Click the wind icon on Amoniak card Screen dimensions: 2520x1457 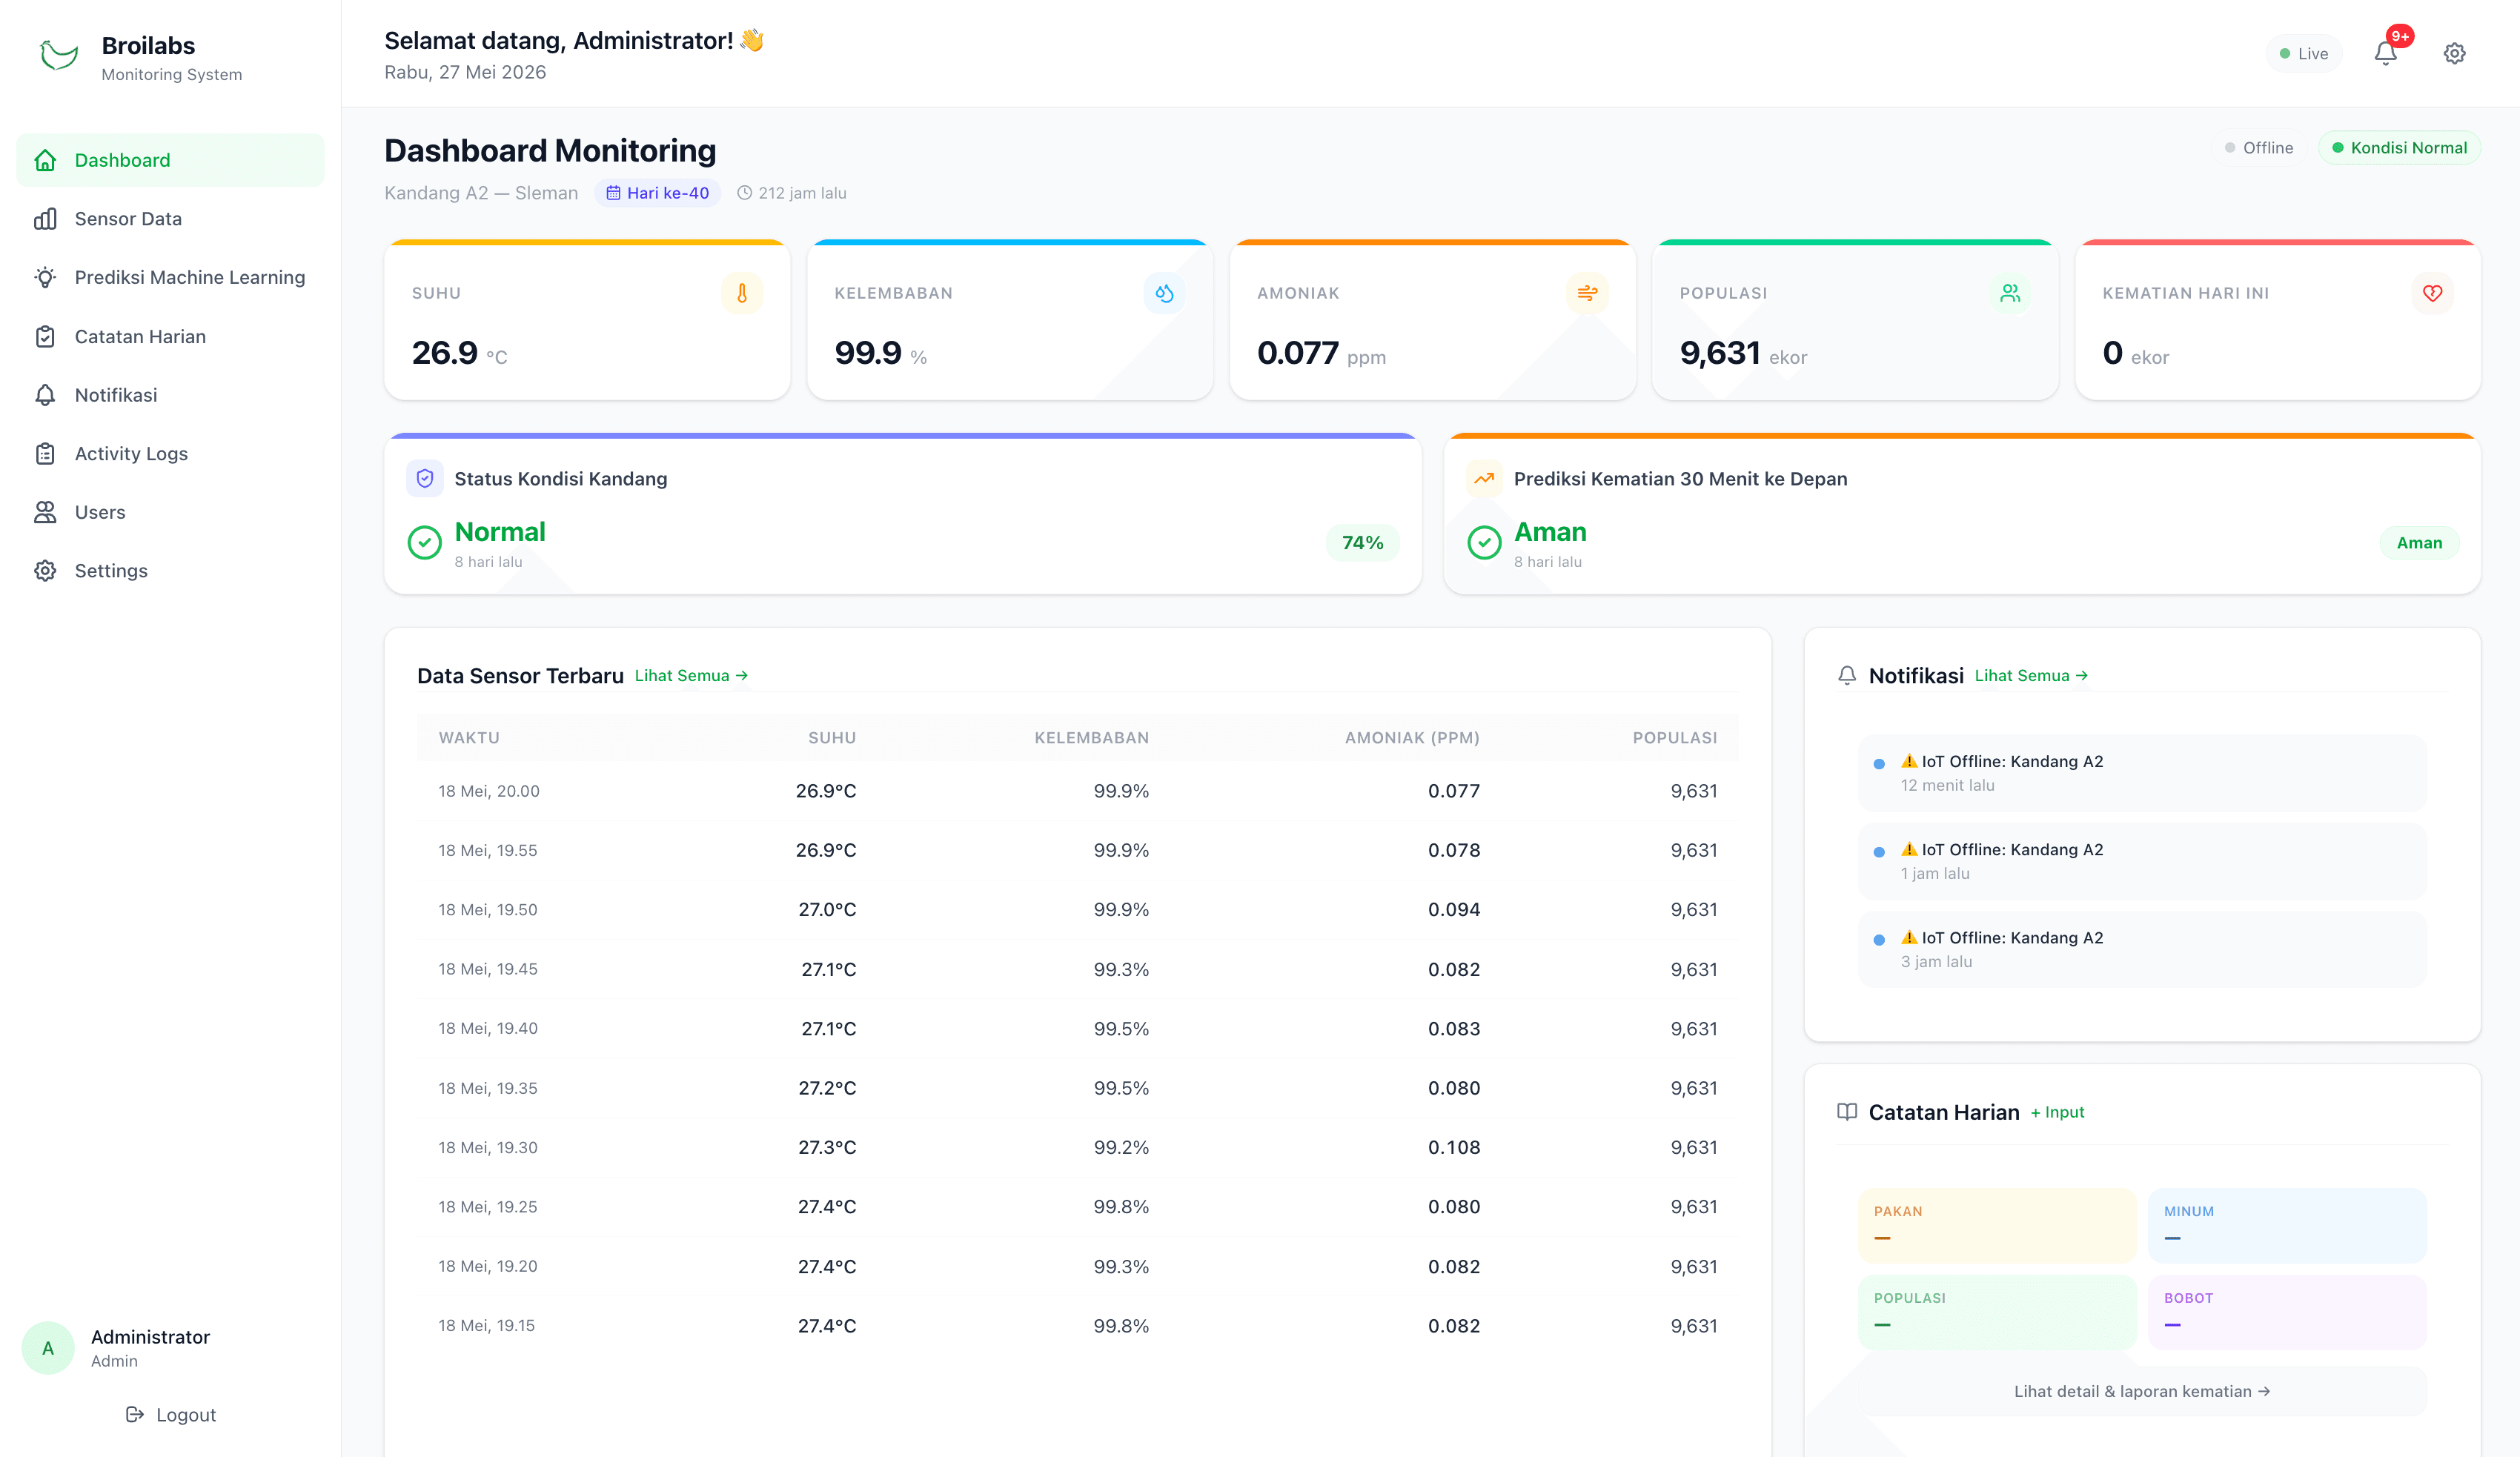pyautogui.click(x=1587, y=293)
